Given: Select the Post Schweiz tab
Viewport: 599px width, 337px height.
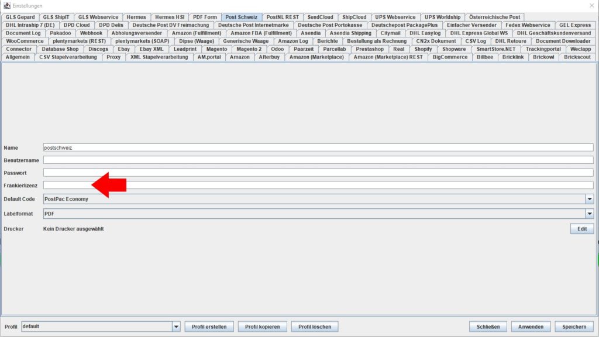Looking at the screenshot, I should 242,17.
